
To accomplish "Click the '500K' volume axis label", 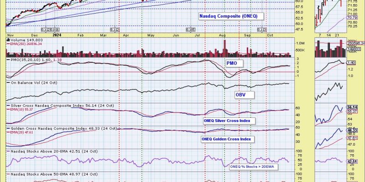I will coord(300,50).
